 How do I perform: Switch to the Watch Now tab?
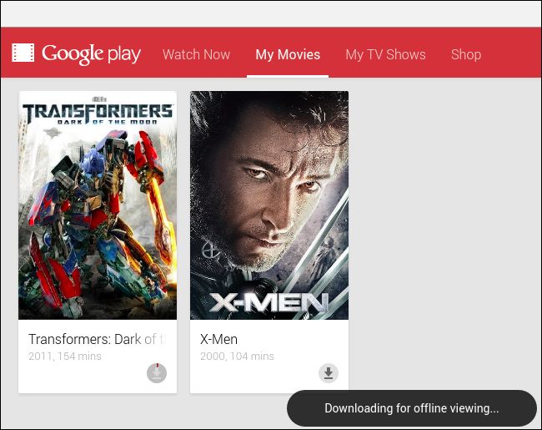(196, 54)
